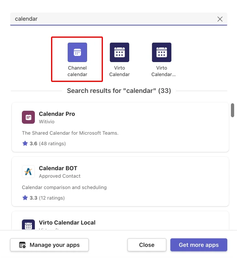
Task: Click The Shared Calendar for Microsoft Teams description
Action: (x=70, y=133)
